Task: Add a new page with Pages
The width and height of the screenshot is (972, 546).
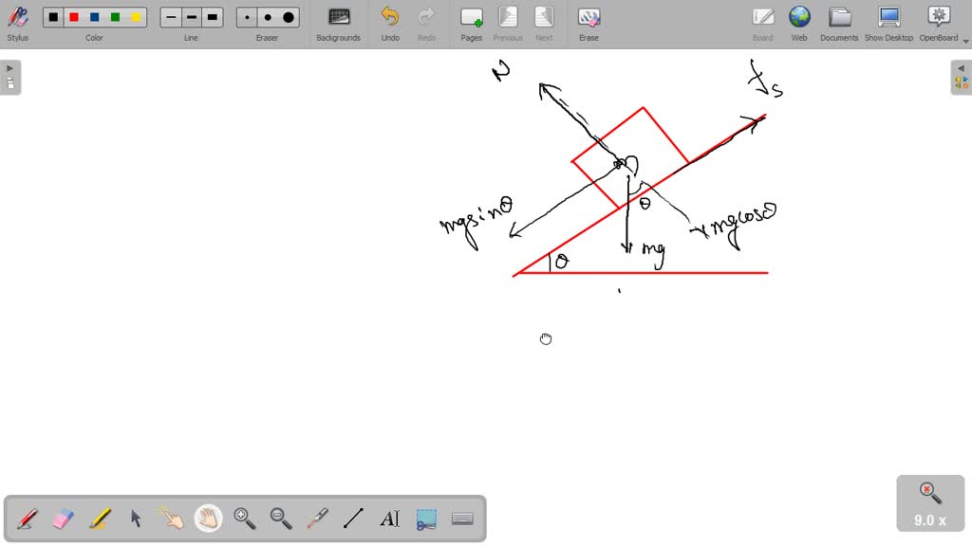Action: [471, 24]
